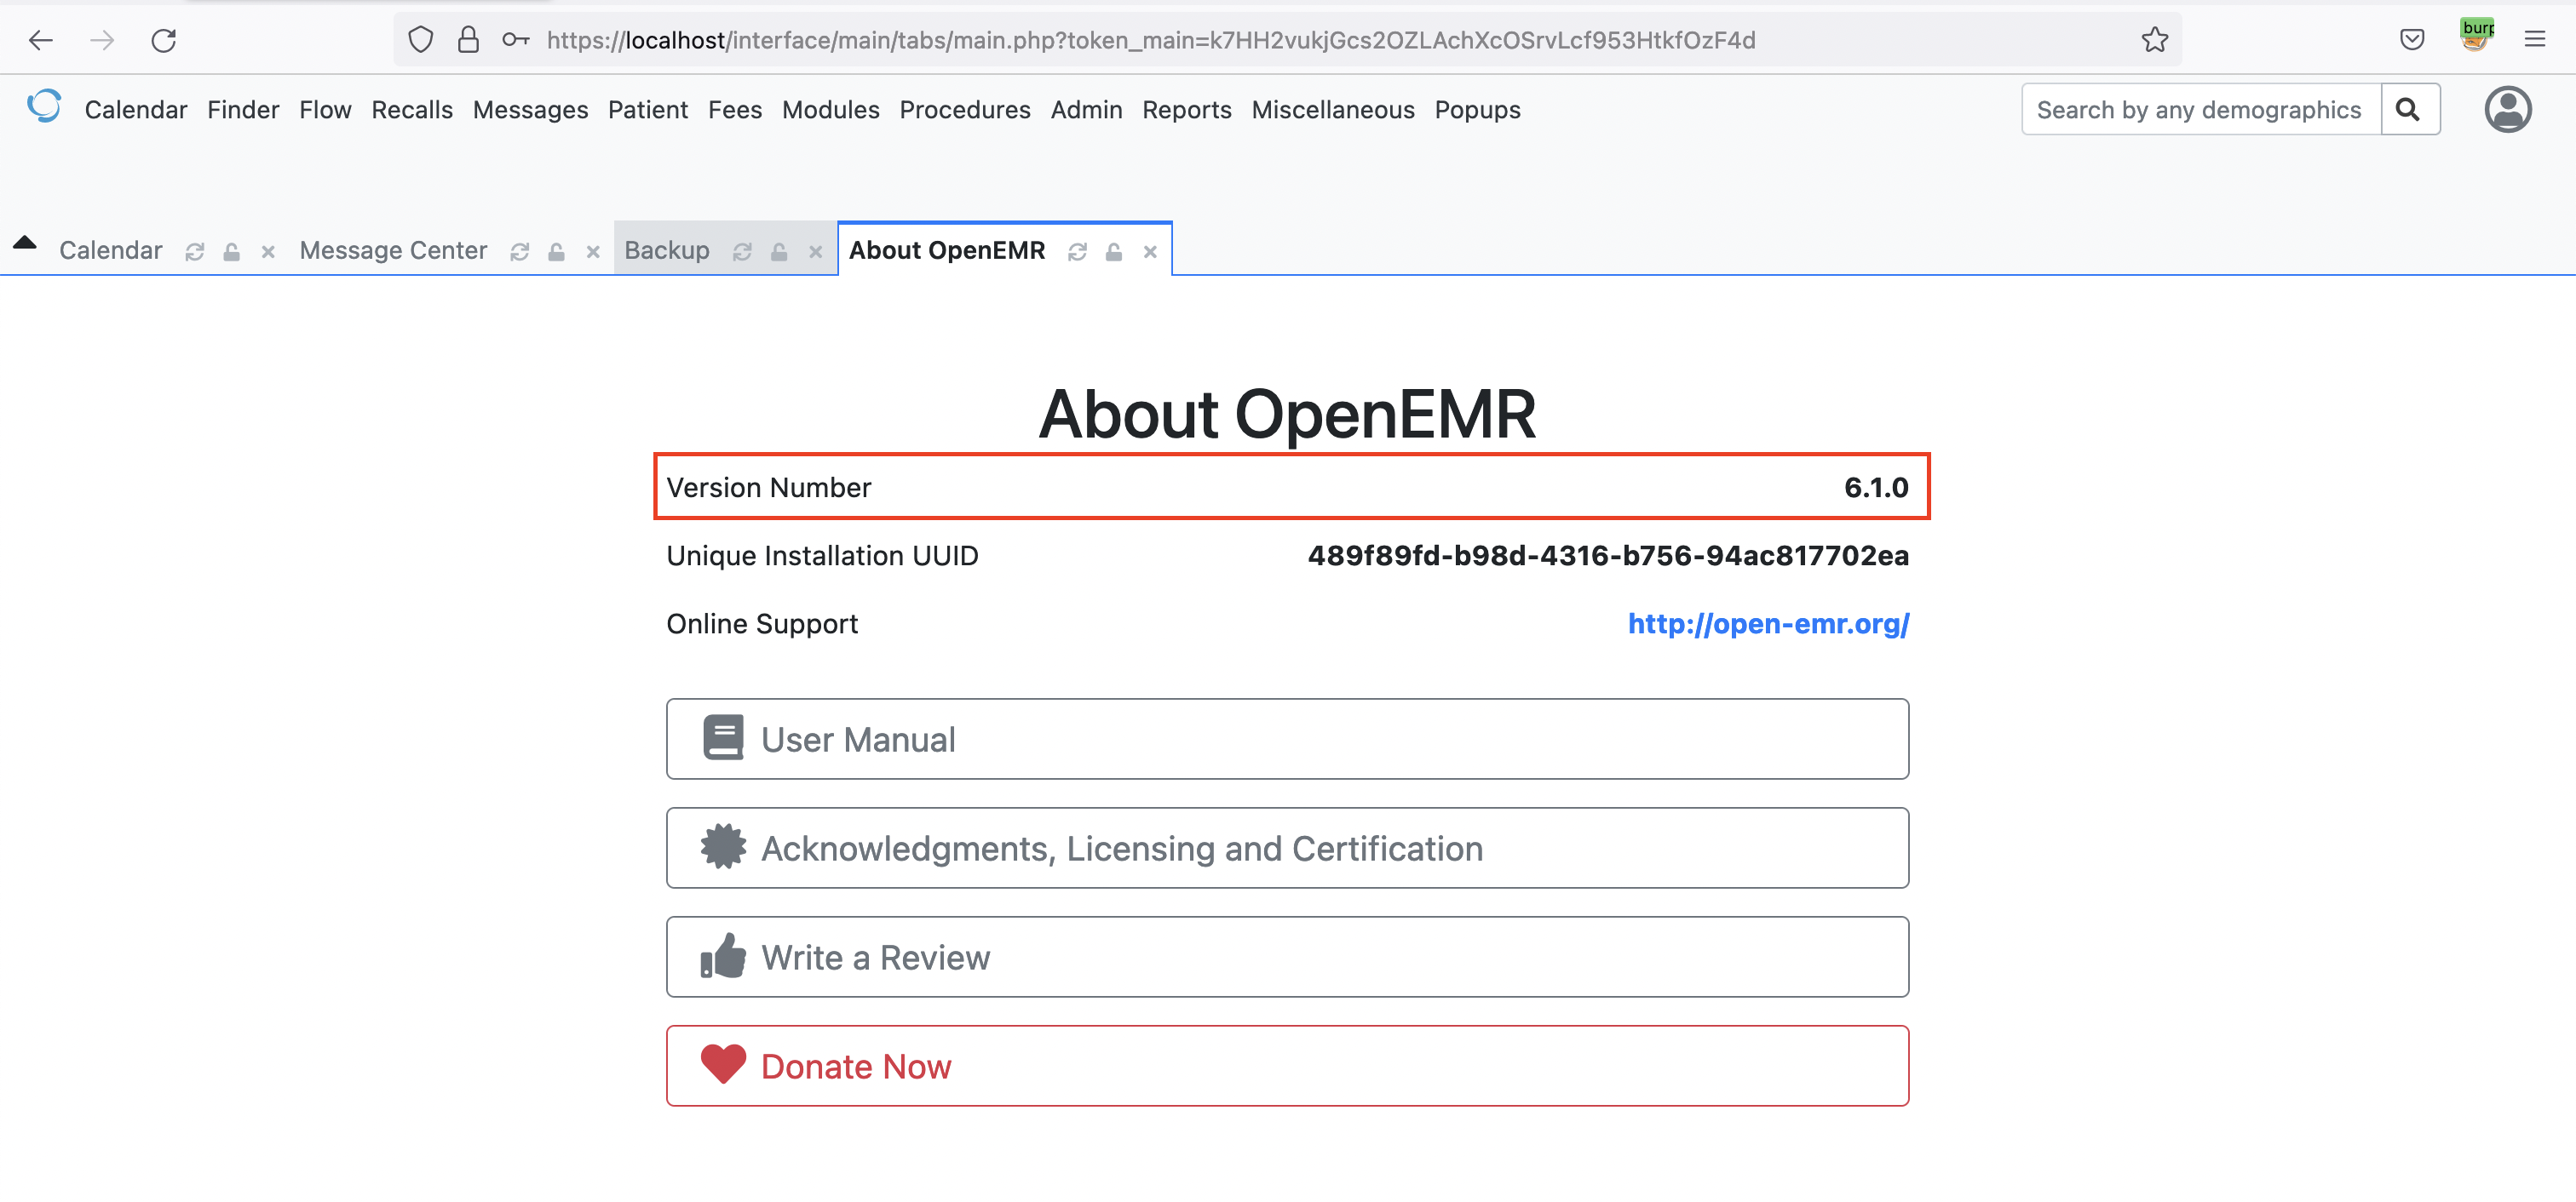Toggle lock on the Calendar tab

coord(231,252)
